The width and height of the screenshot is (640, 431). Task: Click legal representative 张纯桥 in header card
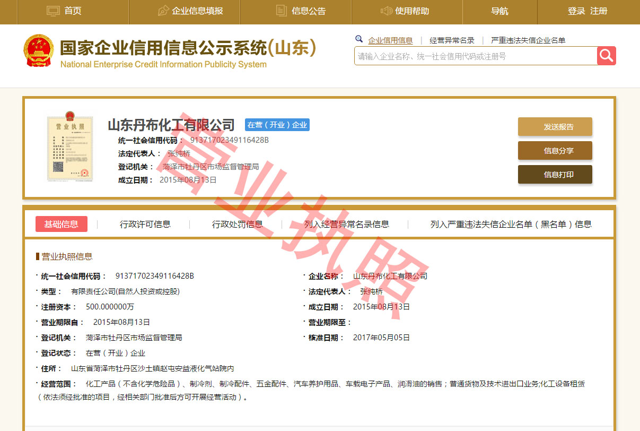pyautogui.click(x=178, y=153)
